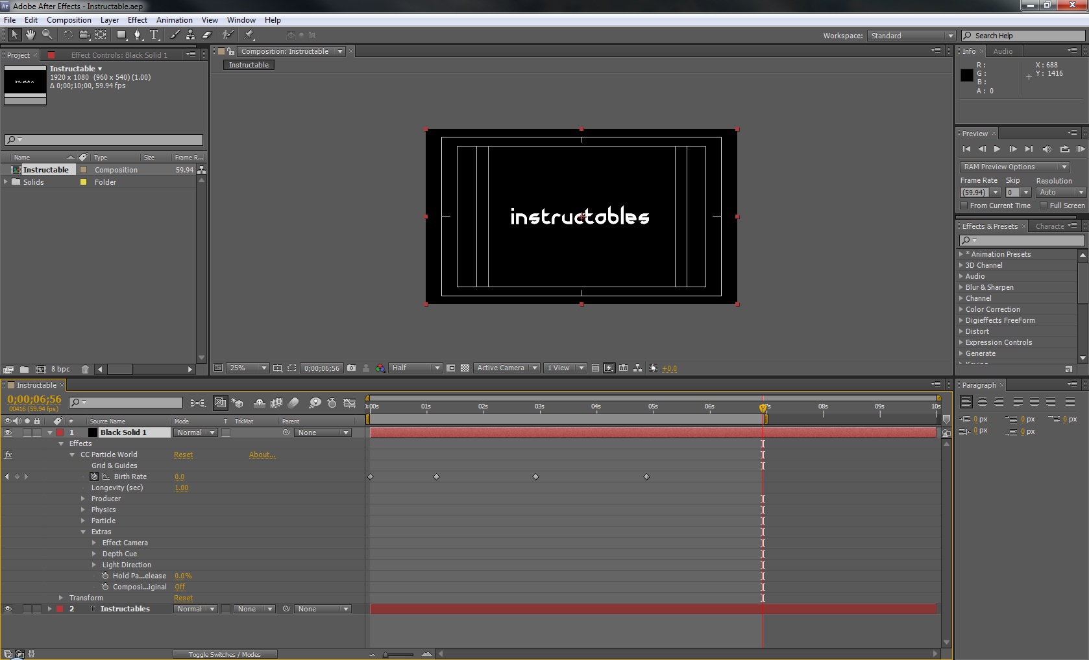Open the Half resolution dropdown
1089x660 pixels.
pos(415,368)
